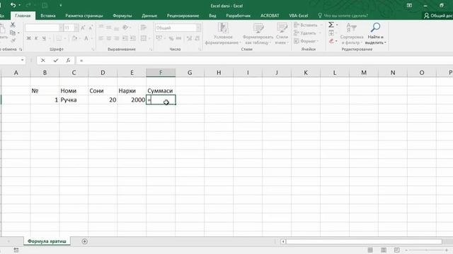Open Стили ячеек gallery
Viewport: 453px width, 254px height.
tap(282, 34)
